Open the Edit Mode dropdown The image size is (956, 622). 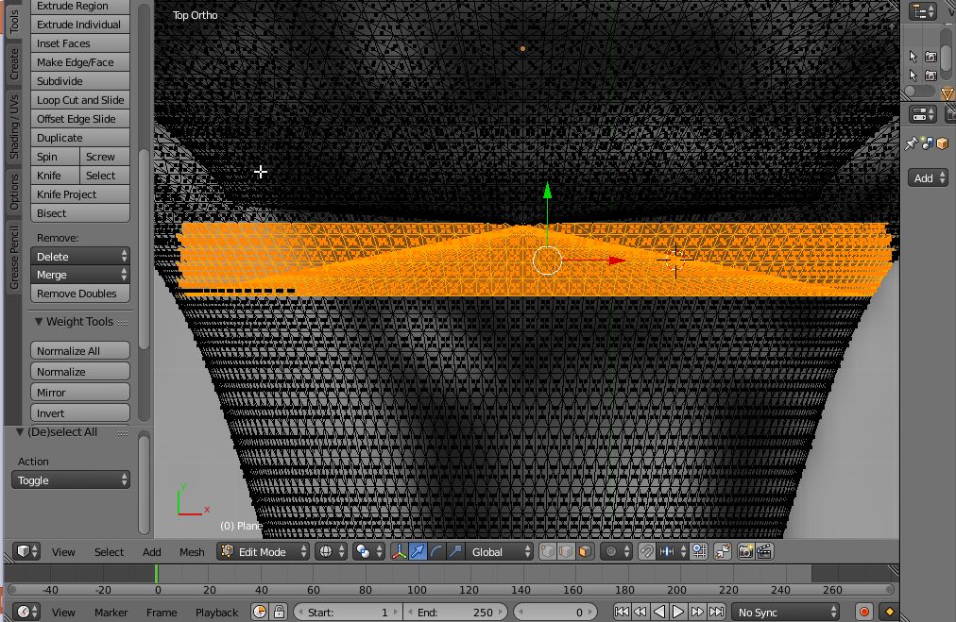pos(263,551)
